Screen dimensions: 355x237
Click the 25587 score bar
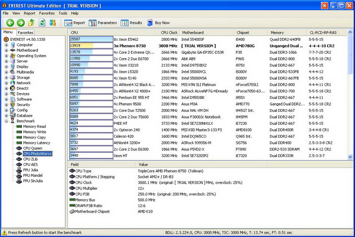coord(91,39)
